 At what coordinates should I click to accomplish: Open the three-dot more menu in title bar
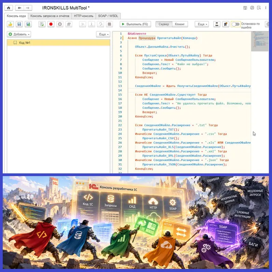pyautogui.click(x=266, y=8)
